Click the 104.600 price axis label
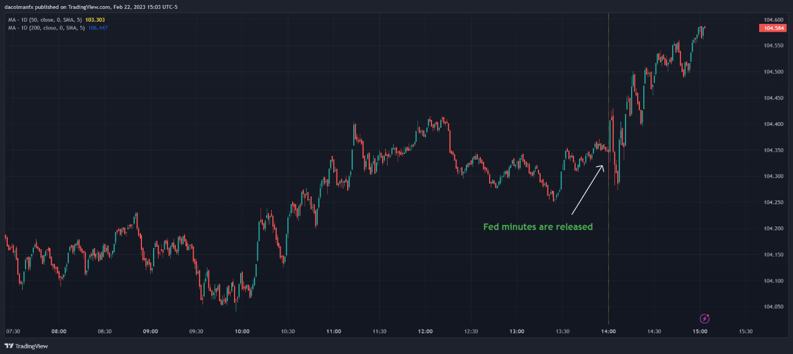The width and height of the screenshot is (793, 354). point(774,19)
